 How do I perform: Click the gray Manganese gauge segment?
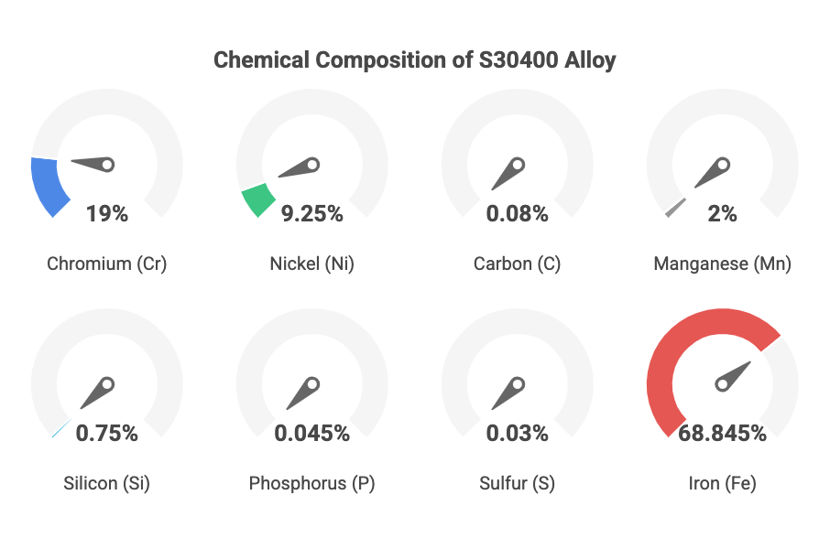pyautogui.click(x=675, y=209)
